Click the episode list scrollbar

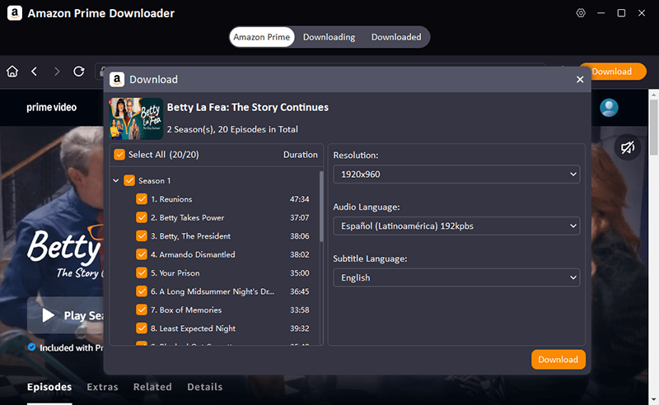[x=321, y=207]
